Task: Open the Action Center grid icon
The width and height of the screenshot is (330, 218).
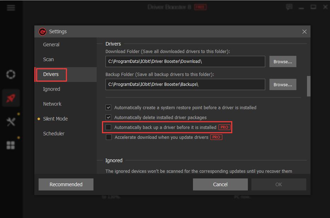Action: pos(11,145)
